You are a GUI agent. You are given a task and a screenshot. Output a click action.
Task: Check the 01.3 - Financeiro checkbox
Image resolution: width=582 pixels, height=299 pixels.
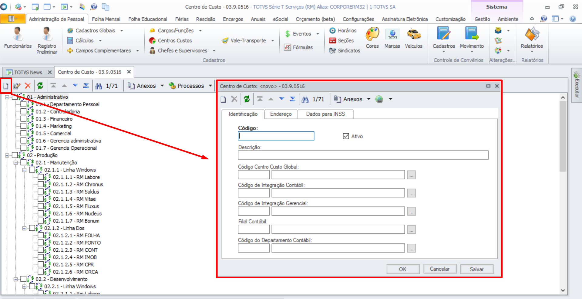coord(23,119)
